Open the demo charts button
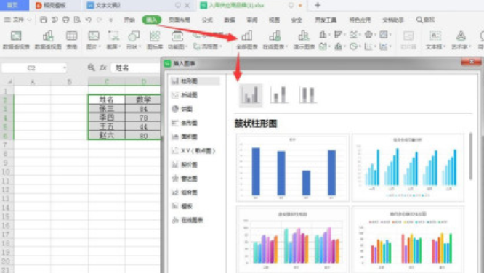This screenshot has height=273, width=484. click(x=304, y=40)
